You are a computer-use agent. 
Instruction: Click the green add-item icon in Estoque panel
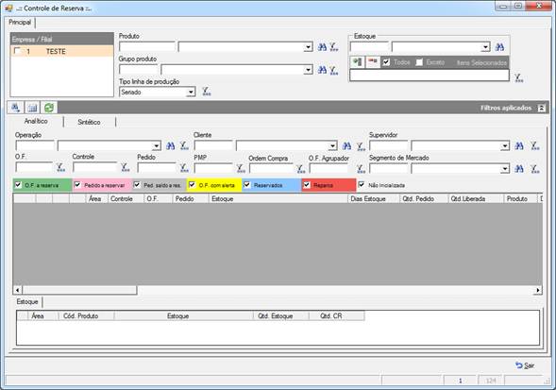[358, 61]
